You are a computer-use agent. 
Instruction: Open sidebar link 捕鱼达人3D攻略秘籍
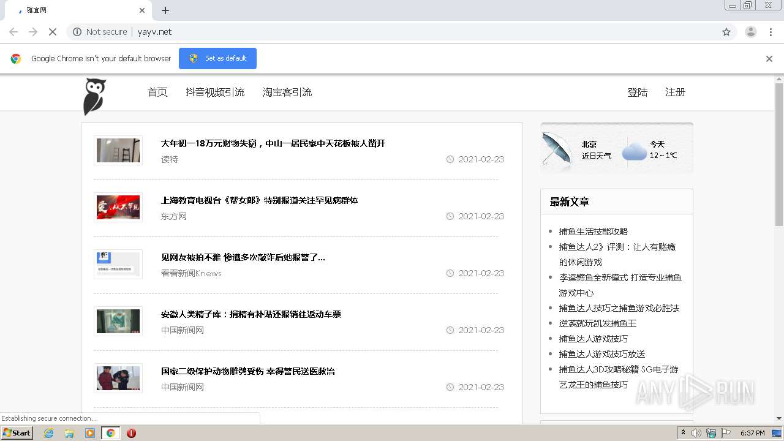(x=619, y=377)
